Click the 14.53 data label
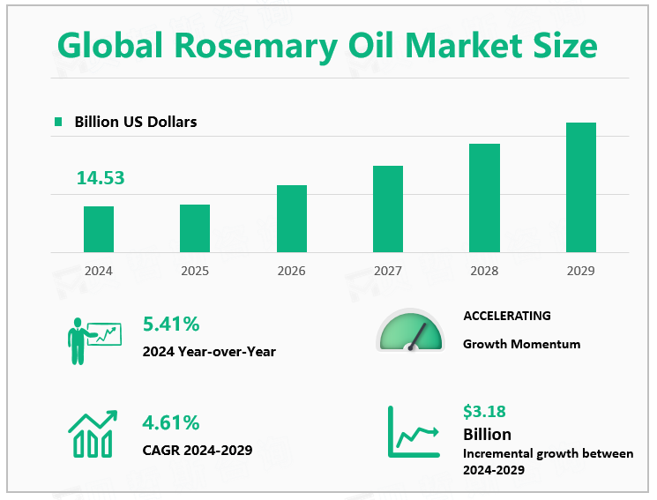Viewport: 657px width, 500px height. [x=100, y=178]
